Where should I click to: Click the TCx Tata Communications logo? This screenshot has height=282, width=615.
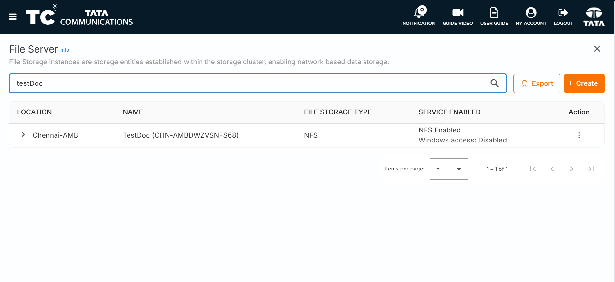click(79, 15)
